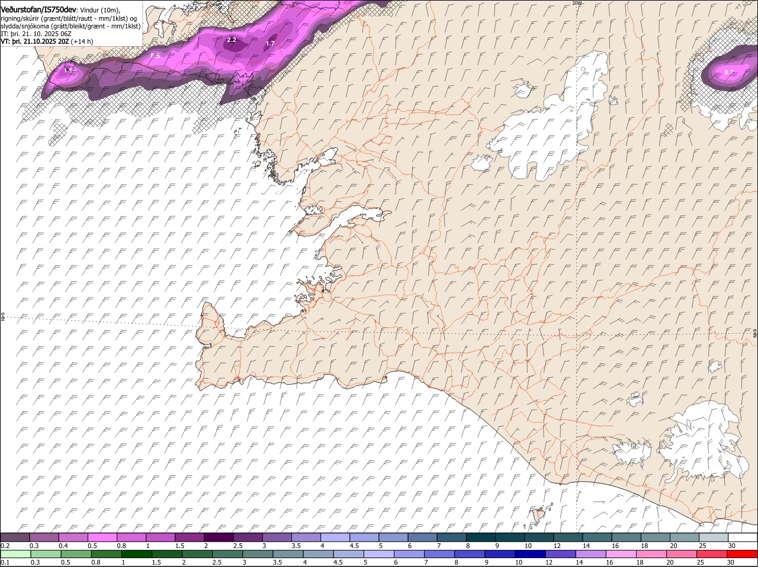Image resolution: width=758 pixels, height=567 pixels.
Task: Select upper legend swatch between 0.2 and 0.3
Action: point(15,537)
